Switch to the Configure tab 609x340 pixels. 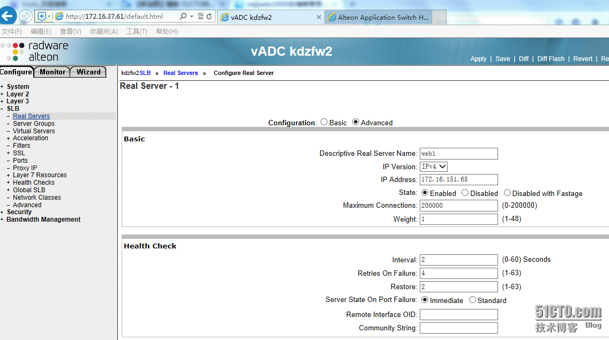16,72
